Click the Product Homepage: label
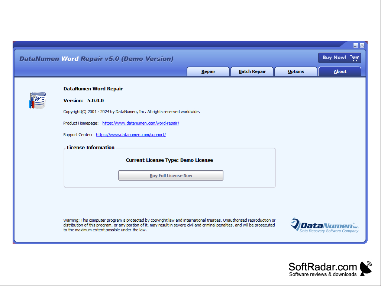 (x=81, y=123)
